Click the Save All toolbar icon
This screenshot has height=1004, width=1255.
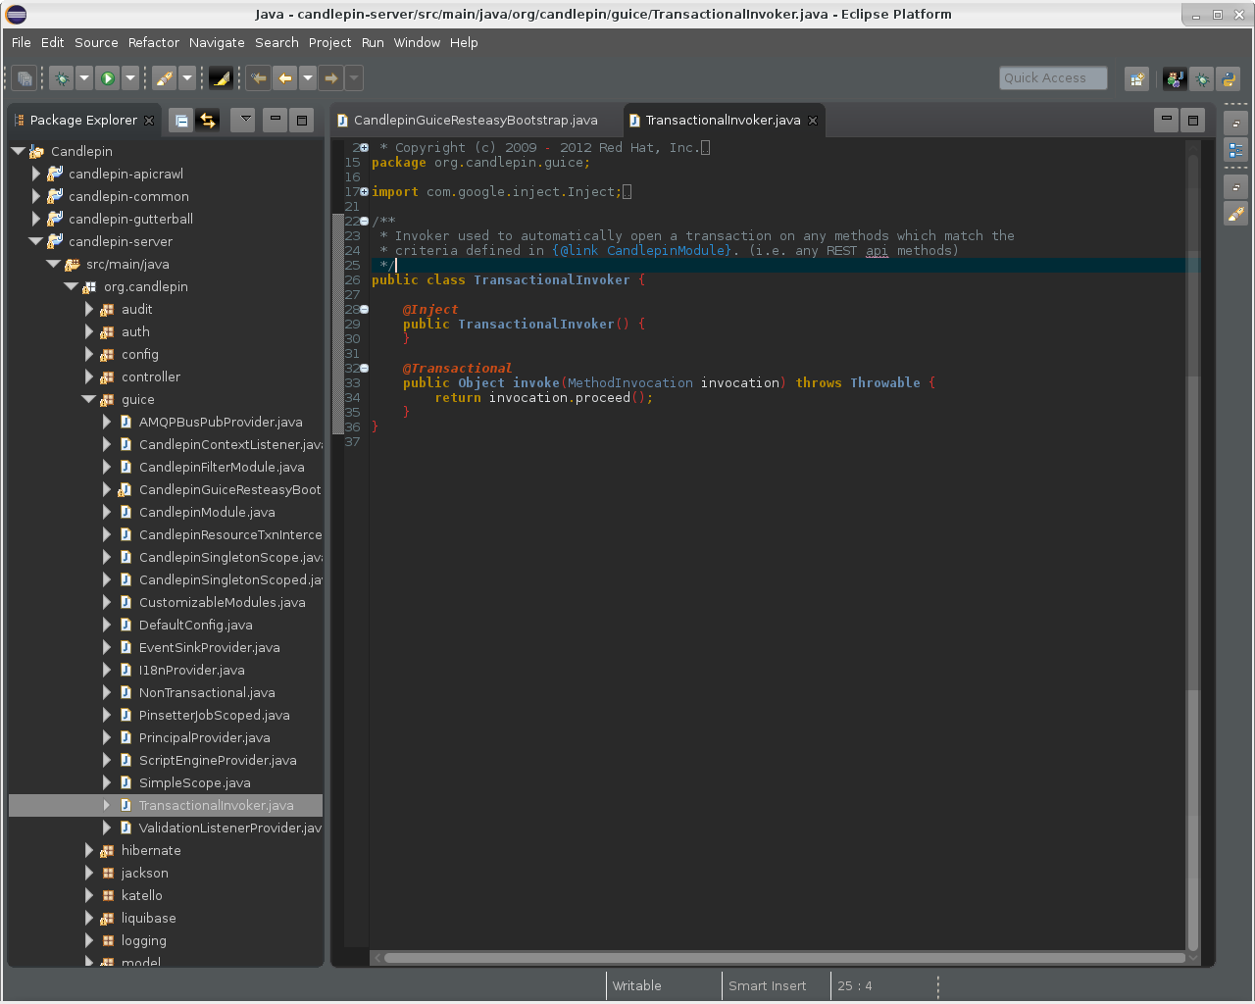[x=25, y=78]
